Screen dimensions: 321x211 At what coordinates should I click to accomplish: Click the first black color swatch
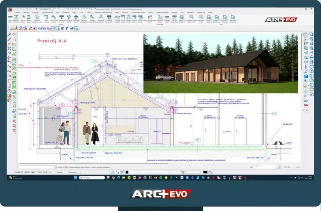[x=127, y=172]
